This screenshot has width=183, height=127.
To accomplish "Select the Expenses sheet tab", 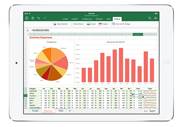I will point(48,111).
